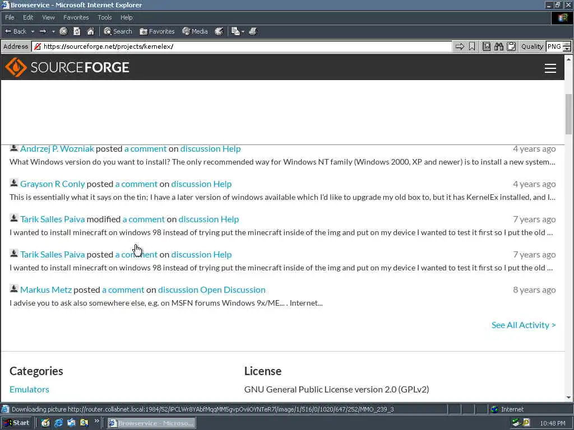Click the page scrollbar thumb
The height and width of the screenshot is (430, 574).
(x=568, y=114)
